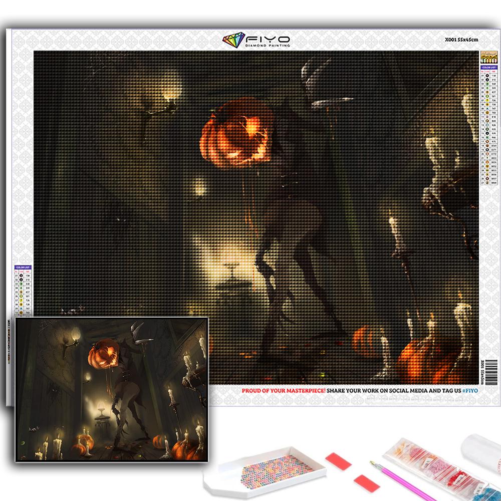Click the left-side COLOR LIST header
This screenshot has height=501, width=501.
pos(22,268)
